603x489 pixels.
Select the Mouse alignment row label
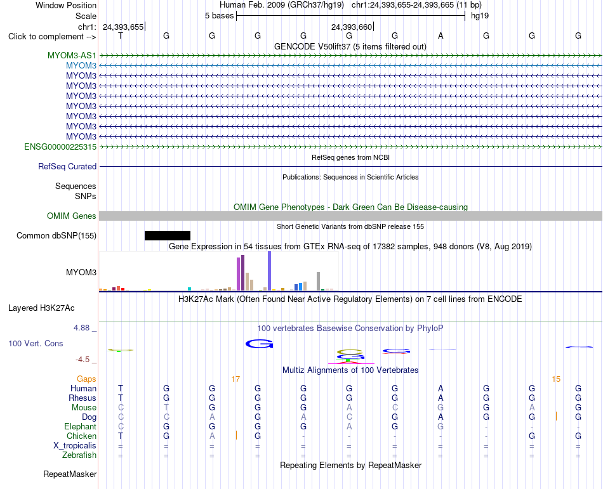tap(84, 408)
